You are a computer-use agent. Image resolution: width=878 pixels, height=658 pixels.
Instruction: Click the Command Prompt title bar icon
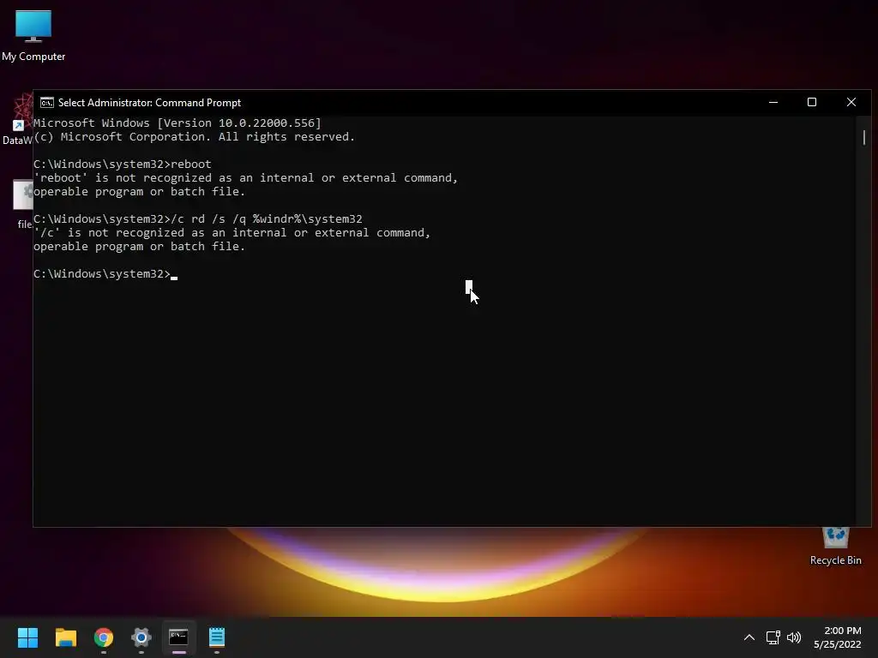pos(47,103)
